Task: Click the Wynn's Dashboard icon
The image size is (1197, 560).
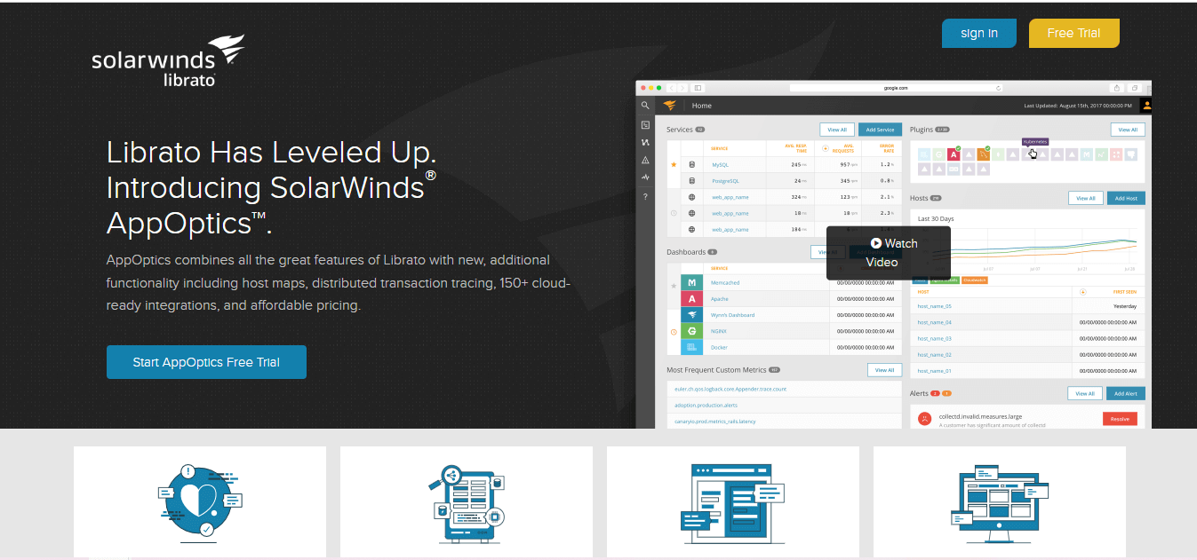Action: 691,315
